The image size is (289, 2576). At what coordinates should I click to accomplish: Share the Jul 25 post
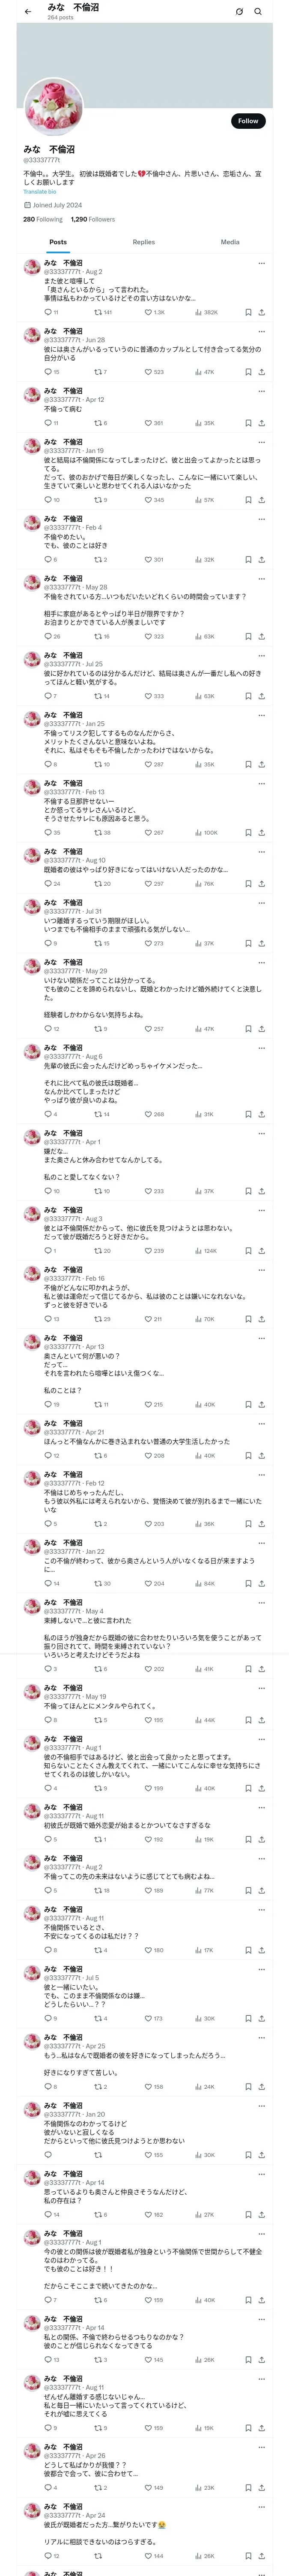[x=261, y=696]
